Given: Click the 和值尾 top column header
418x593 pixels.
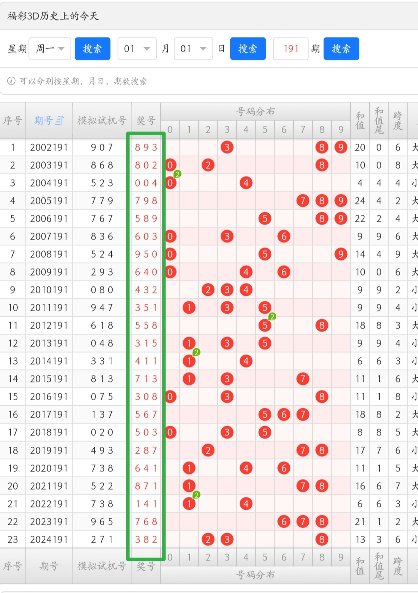Looking at the screenshot, I should (x=379, y=121).
